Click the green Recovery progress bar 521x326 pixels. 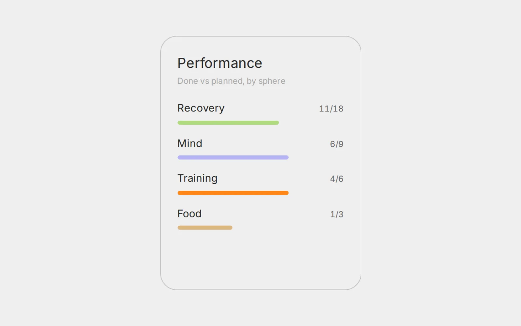[228, 123]
